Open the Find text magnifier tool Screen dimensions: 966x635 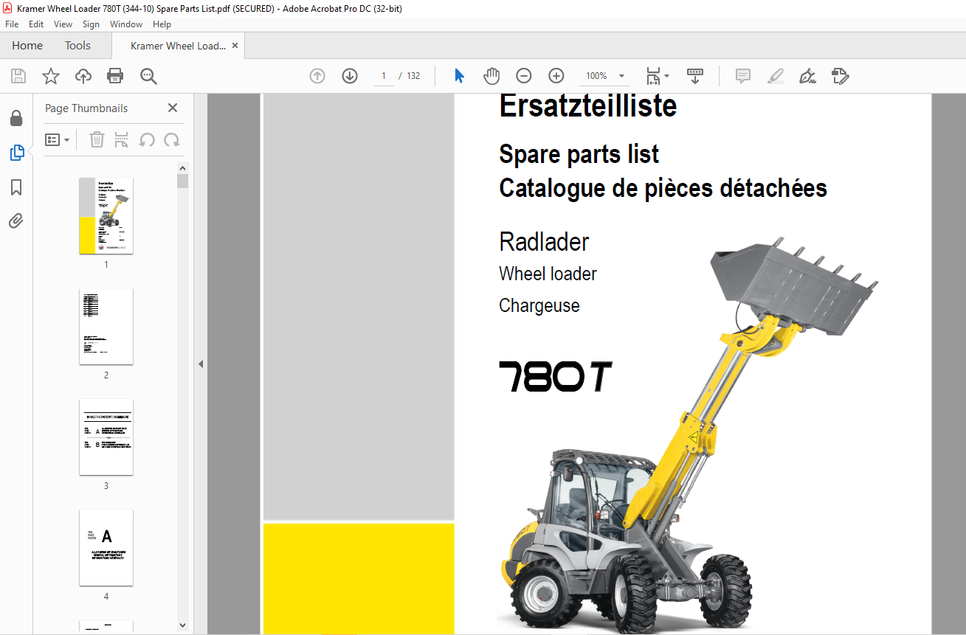148,76
